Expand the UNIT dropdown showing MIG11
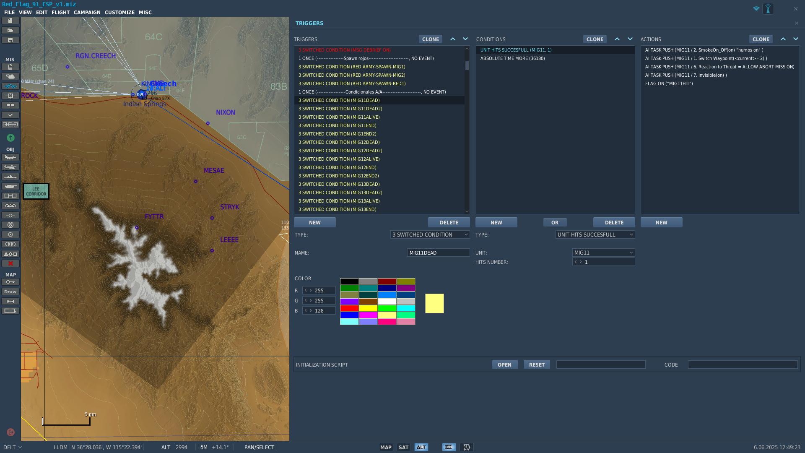 tap(603, 253)
